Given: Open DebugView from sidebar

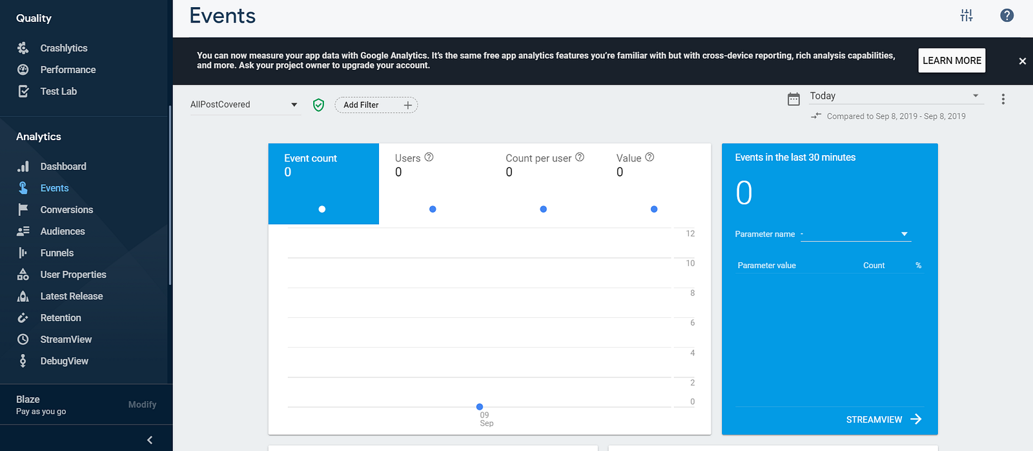Looking at the screenshot, I should coord(64,361).
